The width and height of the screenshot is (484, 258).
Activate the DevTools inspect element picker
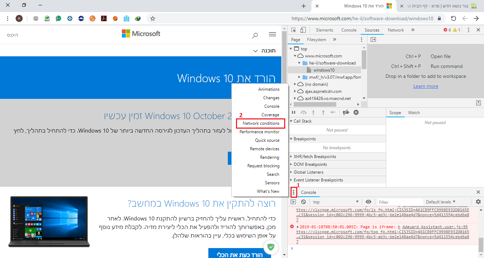click(294, 30)
